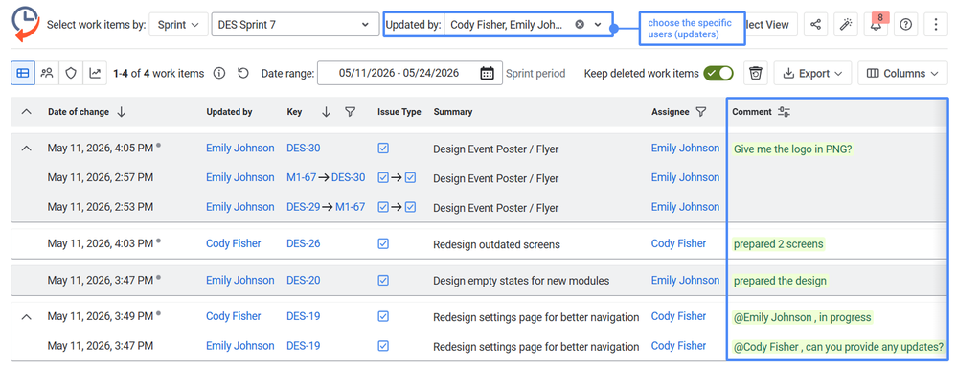Select comment 'prepared the design'
The height and width of the screenshot is (367, 957).
[x=780, y=281]
